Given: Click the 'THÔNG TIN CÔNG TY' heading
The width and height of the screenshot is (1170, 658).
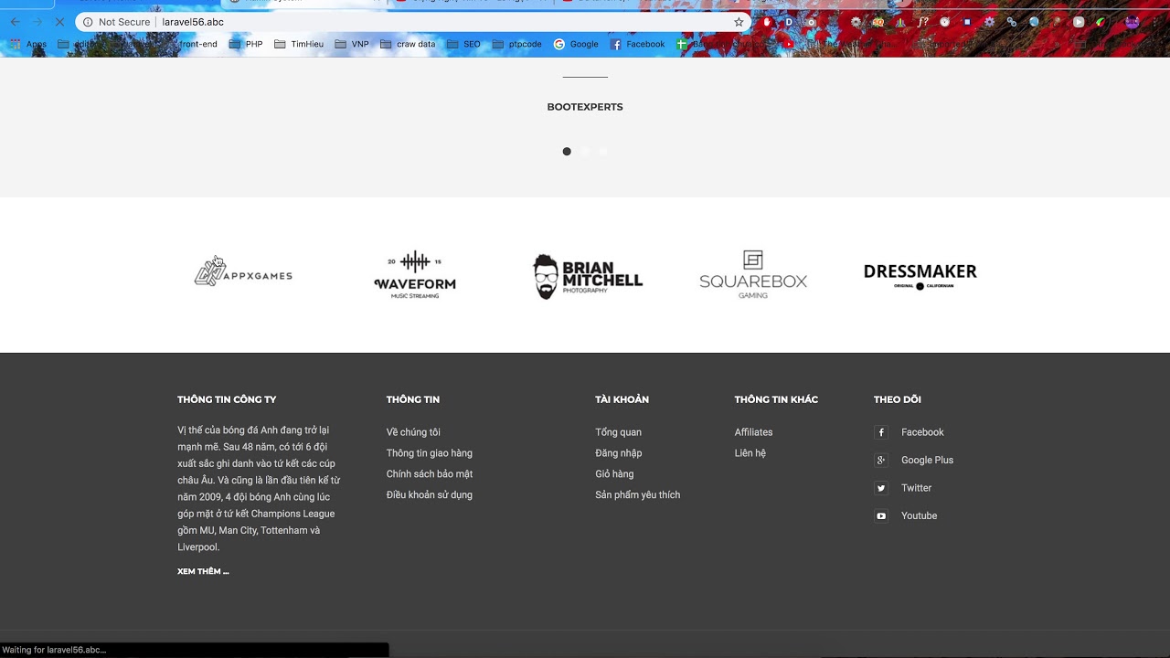Looking at the screenshot, I should (227, 399).
